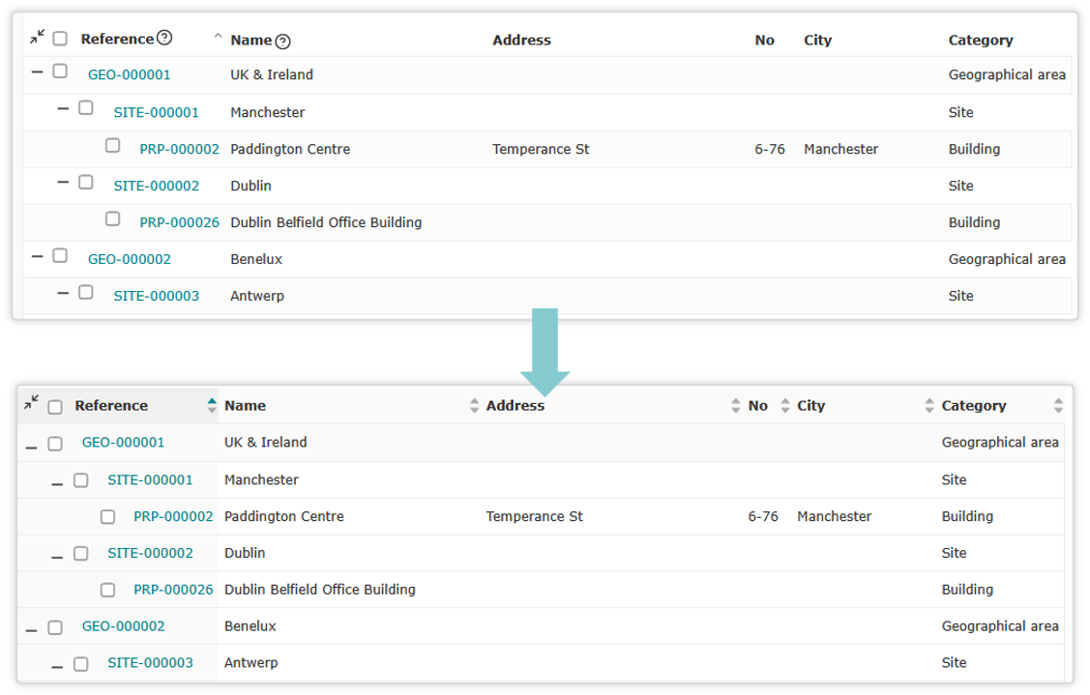
Task: Collapse SITE-000001 node in top table
Action: point(63,108)
